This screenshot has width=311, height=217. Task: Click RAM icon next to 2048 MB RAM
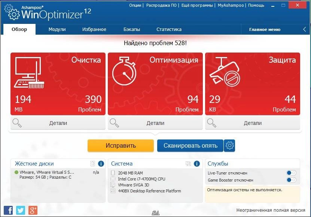[113, 173]
